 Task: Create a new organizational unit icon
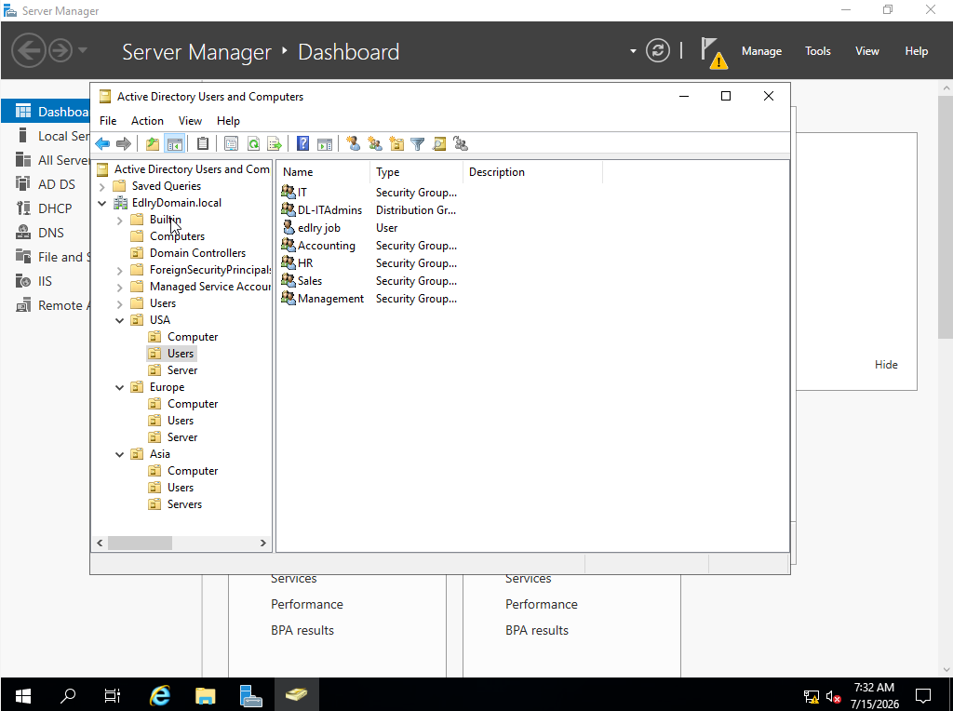(x=396, y=144)
